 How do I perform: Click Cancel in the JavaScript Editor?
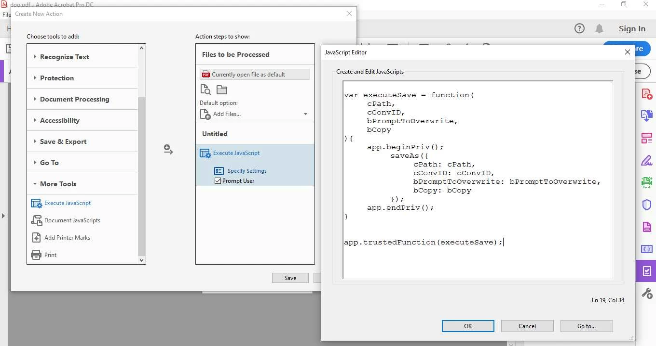coord(527,326)
